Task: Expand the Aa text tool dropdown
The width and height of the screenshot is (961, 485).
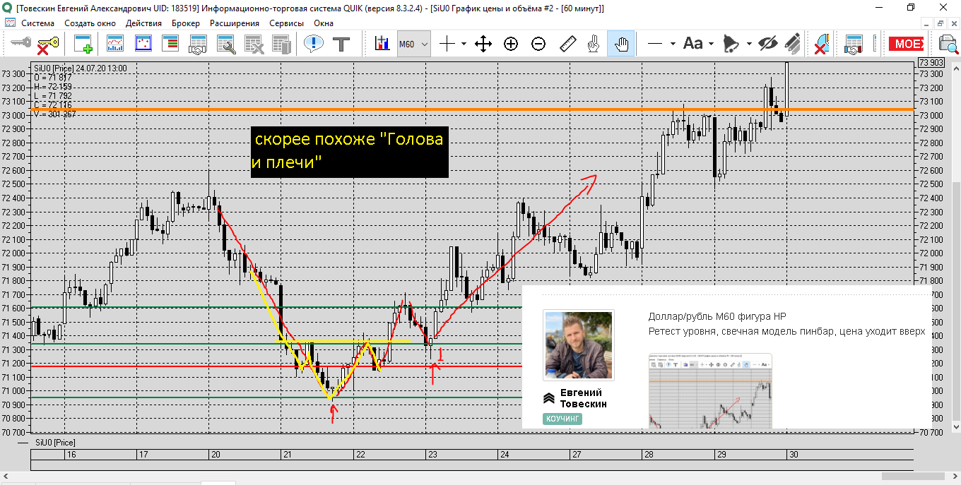Action: pos(711,44)
